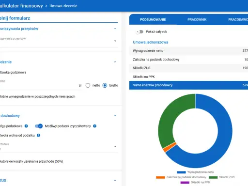Click the Umowa jednorazowa heading
248x186 pixels.
(151, 42)
